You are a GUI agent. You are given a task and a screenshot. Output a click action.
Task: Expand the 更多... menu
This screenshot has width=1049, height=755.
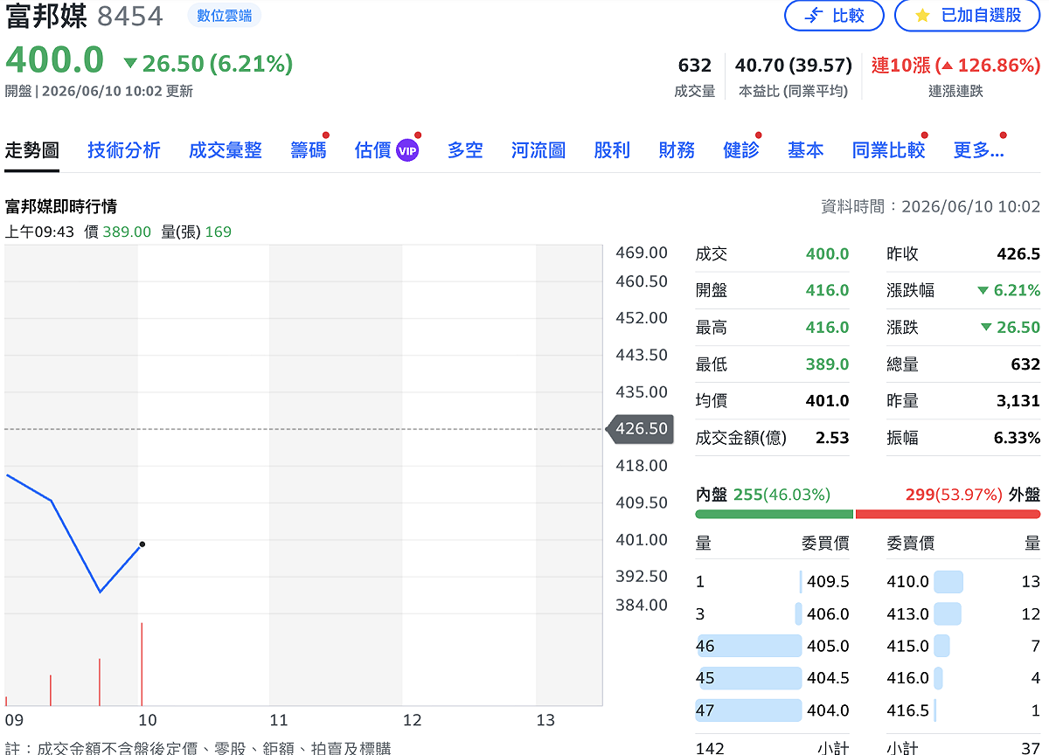(x=978, y=150)
